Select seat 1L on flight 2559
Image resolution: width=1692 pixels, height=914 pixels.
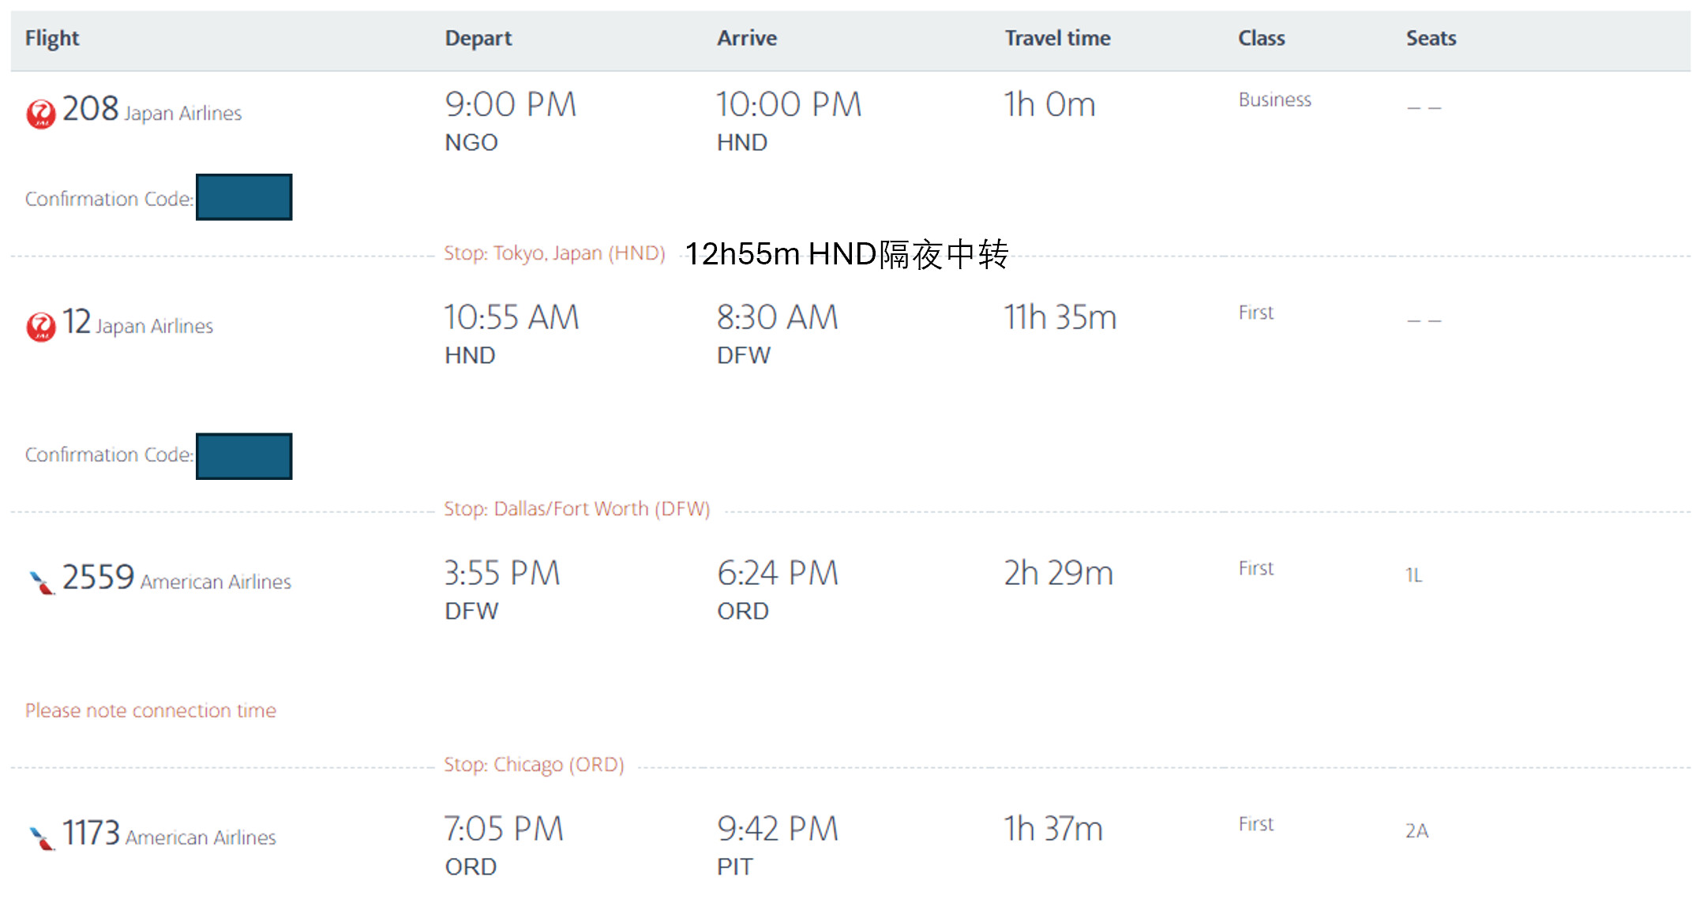click(1413, 575)
